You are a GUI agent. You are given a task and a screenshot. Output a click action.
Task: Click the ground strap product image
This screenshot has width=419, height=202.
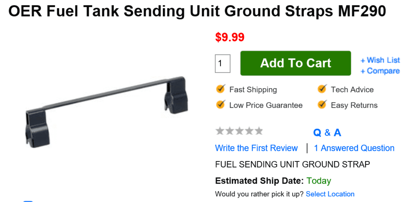click(x=105, y=108)
